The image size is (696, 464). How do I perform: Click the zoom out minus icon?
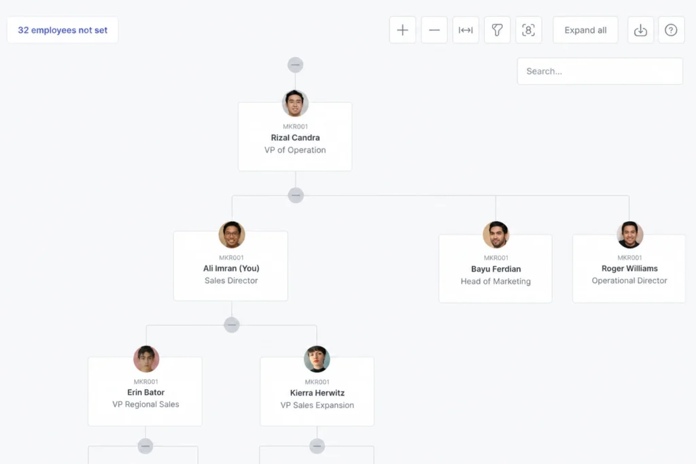[434, 30]
